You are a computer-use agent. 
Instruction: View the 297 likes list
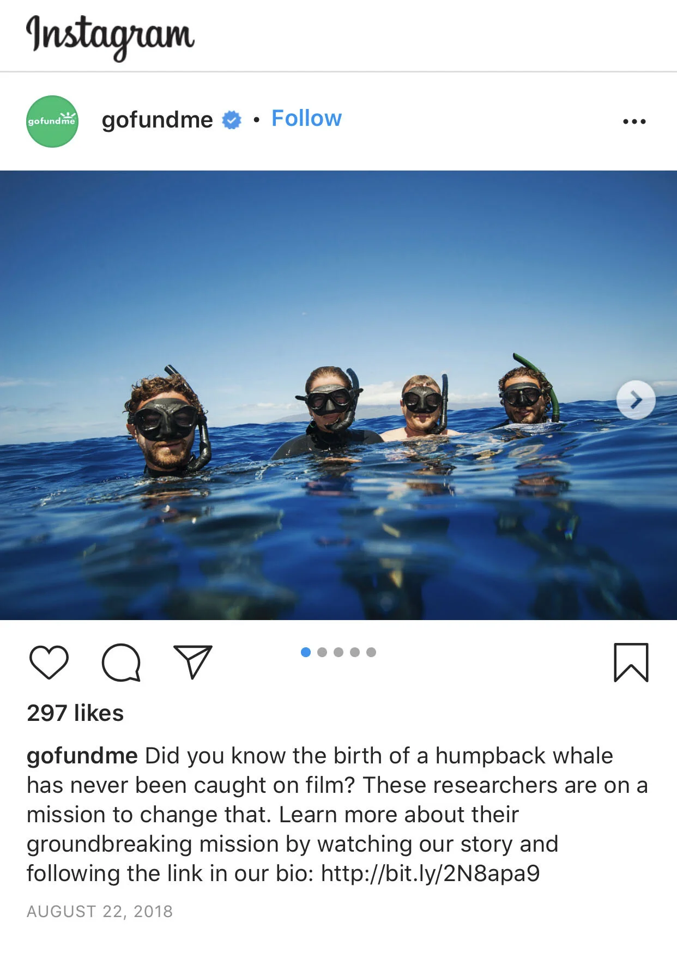click(x=75, y=713)
